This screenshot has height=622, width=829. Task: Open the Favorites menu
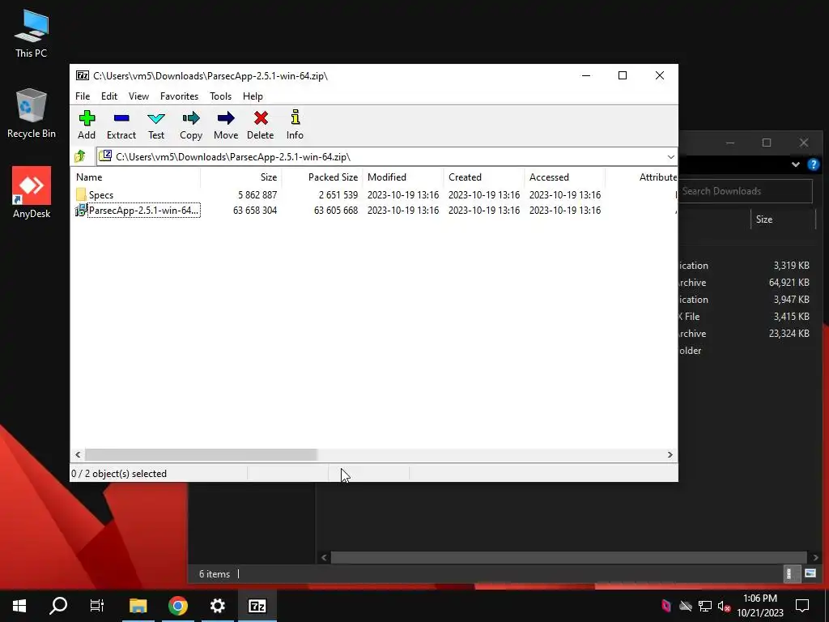179,96
